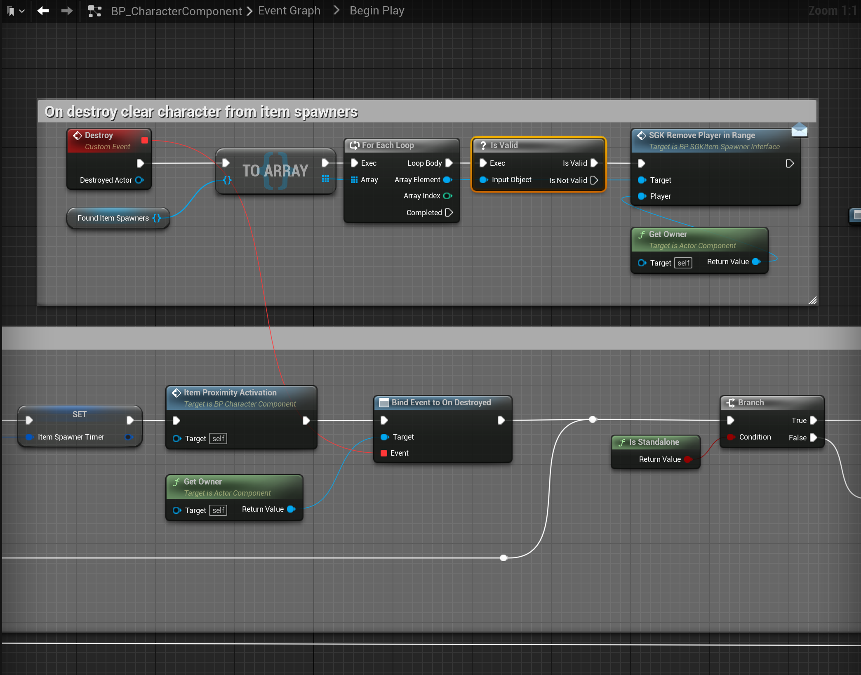The width and height of the screenshot is (861, 675).
Task: Select the Event Graph breadcrumb item
Action: click(289, 11)
